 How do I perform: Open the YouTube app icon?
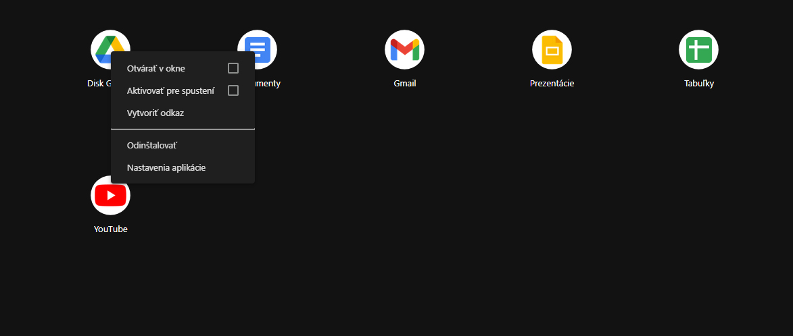click(111, 195)
